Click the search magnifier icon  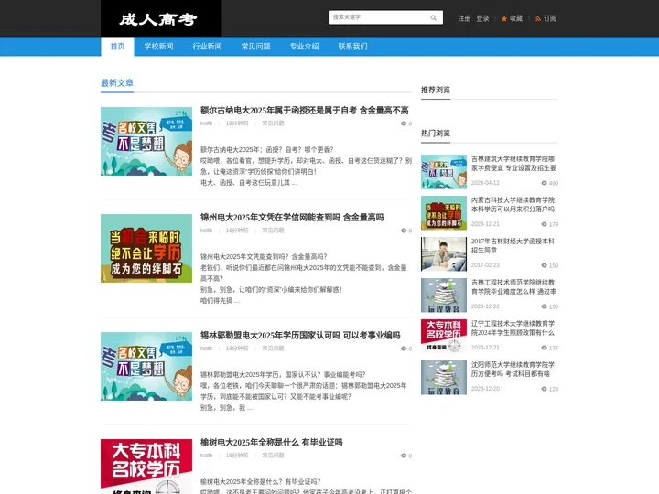tap(433, 17)
